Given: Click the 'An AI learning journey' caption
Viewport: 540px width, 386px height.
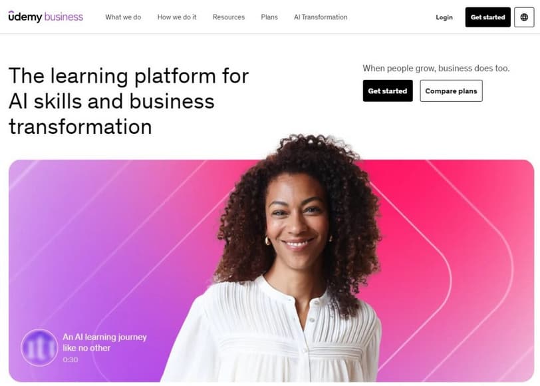Looking at the screenshot, I should [x=104, y=342].
